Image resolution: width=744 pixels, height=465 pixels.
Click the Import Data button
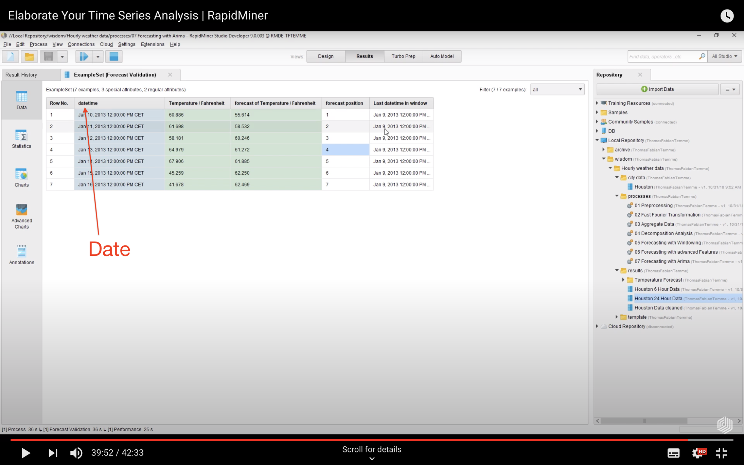[x=657, y=89]
